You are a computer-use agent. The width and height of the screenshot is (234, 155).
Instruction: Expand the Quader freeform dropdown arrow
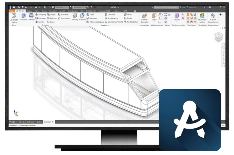pos(177,22)
